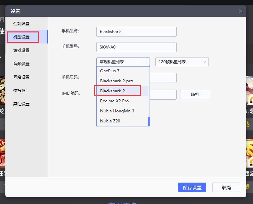
Task: Choose OnePlus 7 from model list
Action: pos(122,71)
